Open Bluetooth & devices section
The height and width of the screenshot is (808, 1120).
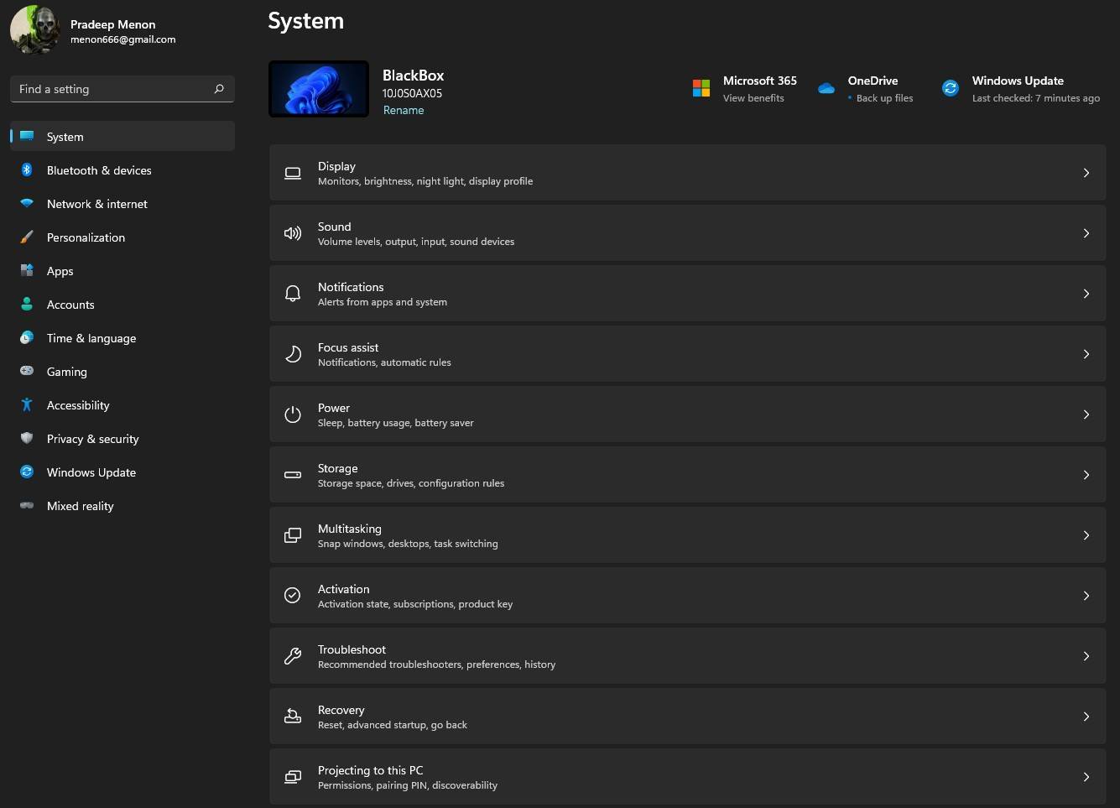(x=122, y=170)
